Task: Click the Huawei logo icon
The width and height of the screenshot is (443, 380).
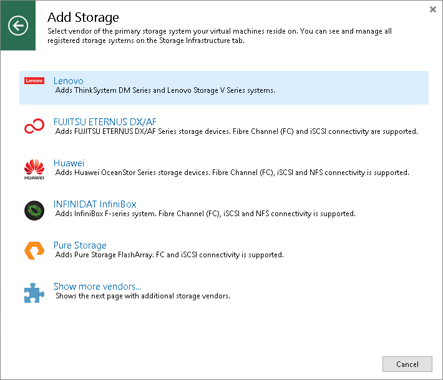Action: coord(34,169)
